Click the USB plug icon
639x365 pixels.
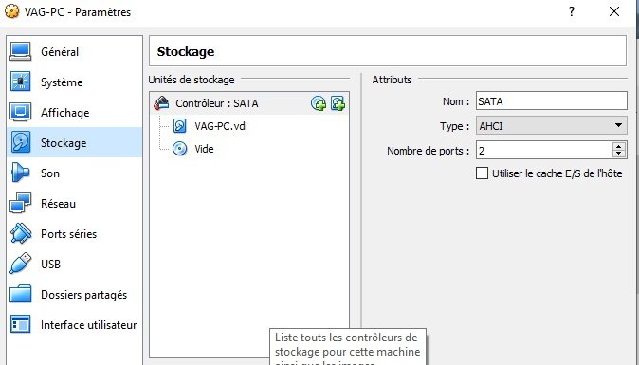[x=20, y=264]
